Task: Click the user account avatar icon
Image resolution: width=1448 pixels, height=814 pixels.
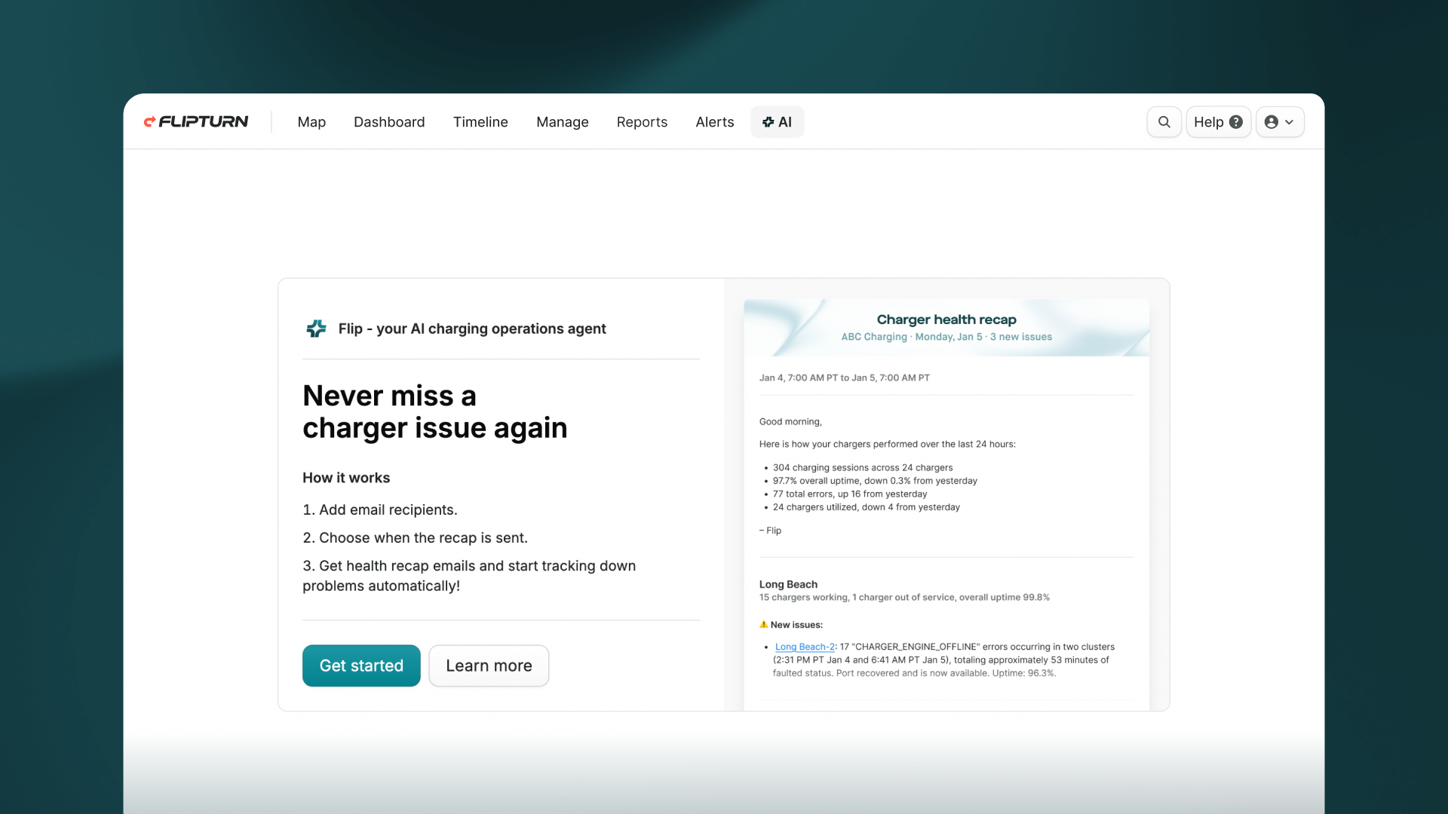Action: (x=1272, y=122)
